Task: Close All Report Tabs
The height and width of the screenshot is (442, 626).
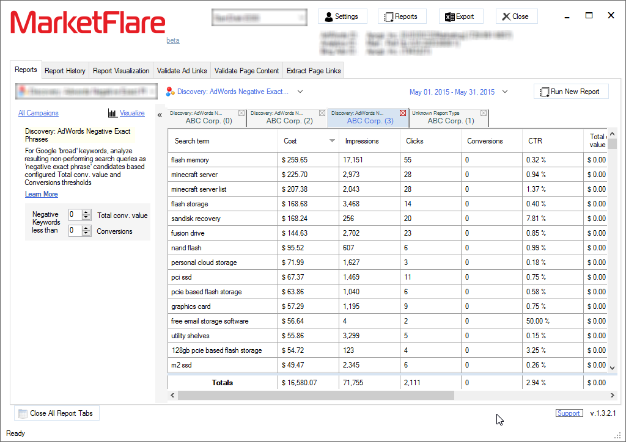Action: point(57,413)
